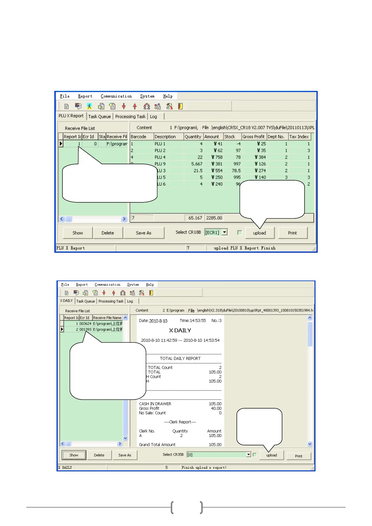Click people list icon in X DAILY toolbar
372x526 pixels.
tap(132, 293)
